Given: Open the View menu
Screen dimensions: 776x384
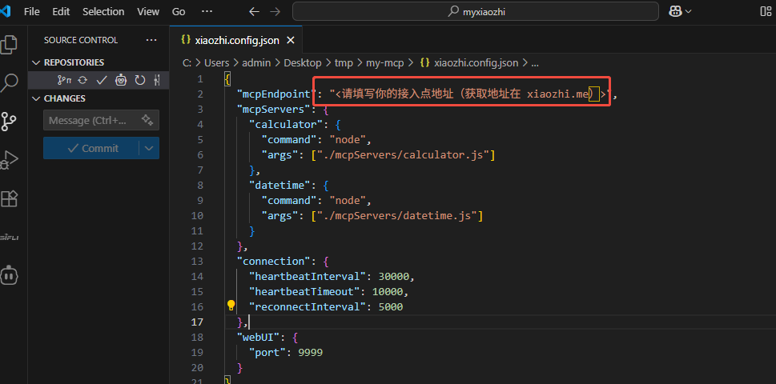Looking at the screenshot, I should 148,11.
